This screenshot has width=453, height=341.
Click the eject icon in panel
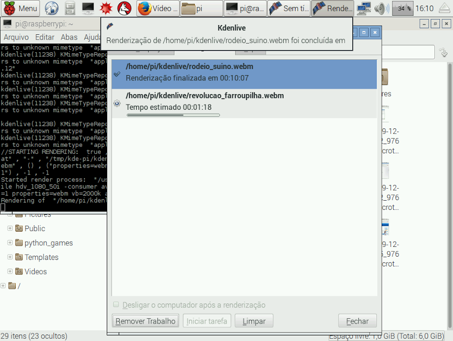(445, 8)
